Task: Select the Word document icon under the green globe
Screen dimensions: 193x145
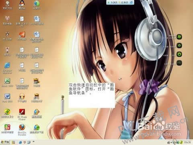Action: (x=37, y=19)
